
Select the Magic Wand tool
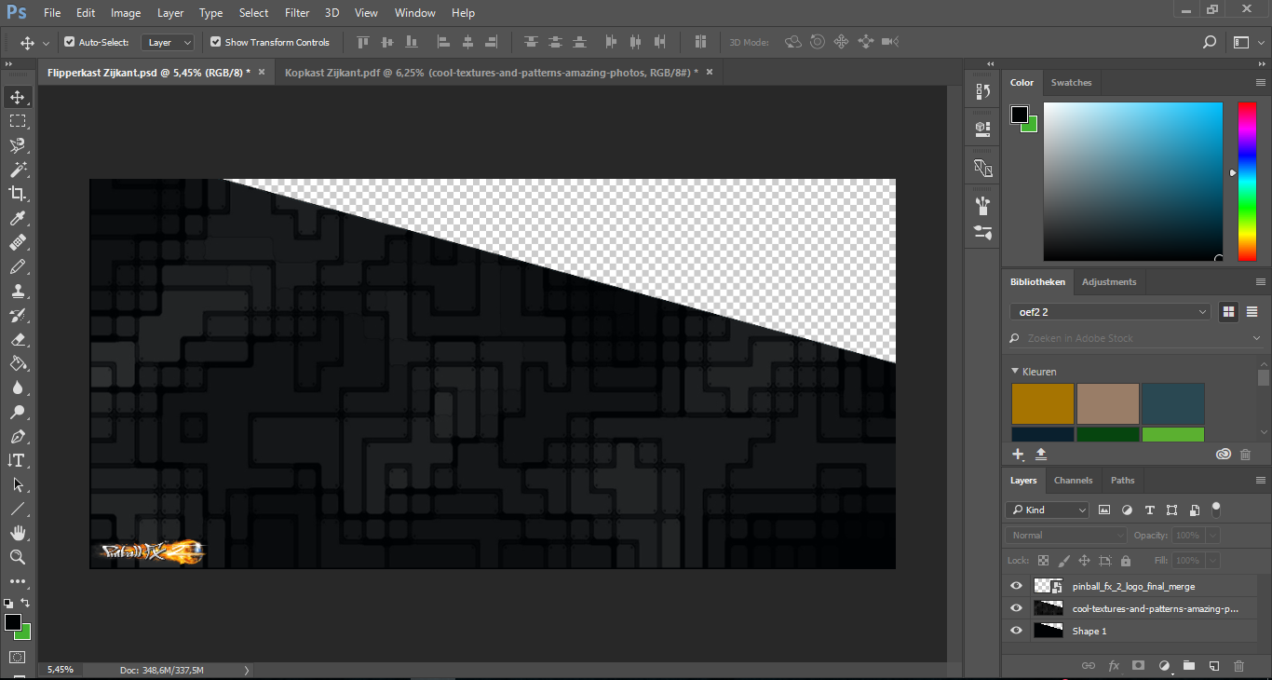point(18,170)
